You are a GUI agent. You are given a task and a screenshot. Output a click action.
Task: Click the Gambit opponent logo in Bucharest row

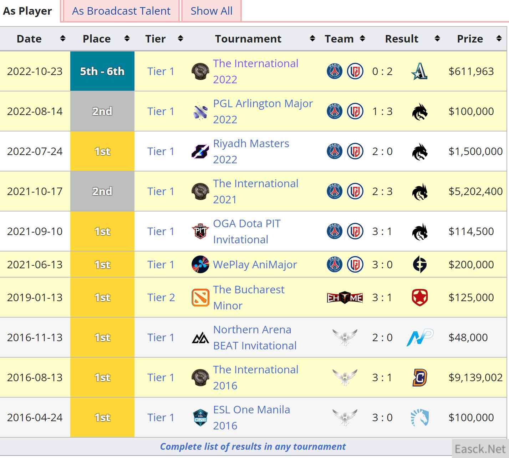click(419, 298)
